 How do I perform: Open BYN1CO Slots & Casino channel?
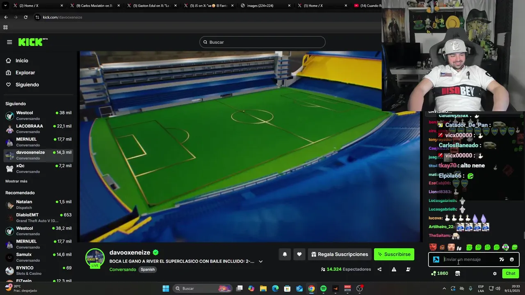39,270
